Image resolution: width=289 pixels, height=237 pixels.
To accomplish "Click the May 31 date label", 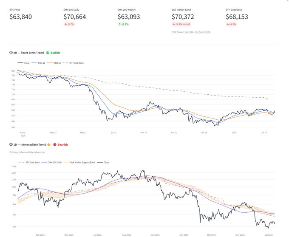I will tap(83, 133).
